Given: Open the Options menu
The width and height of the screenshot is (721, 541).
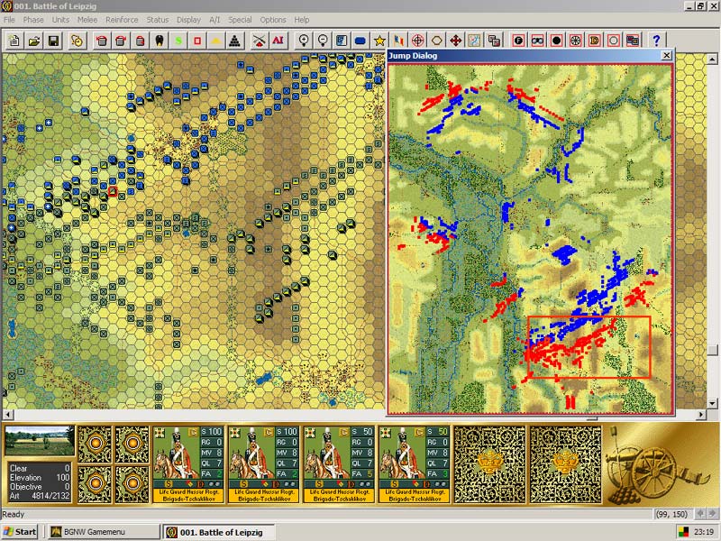Looking at the screenshot, I should (273, 20).
